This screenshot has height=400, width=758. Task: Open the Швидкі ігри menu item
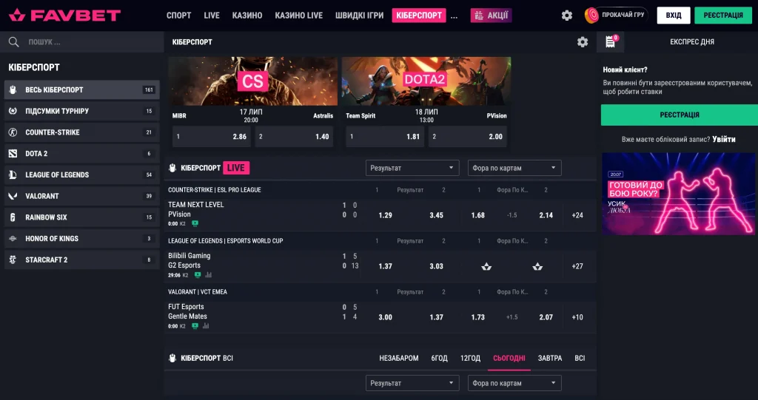click(x=359, y=16)
